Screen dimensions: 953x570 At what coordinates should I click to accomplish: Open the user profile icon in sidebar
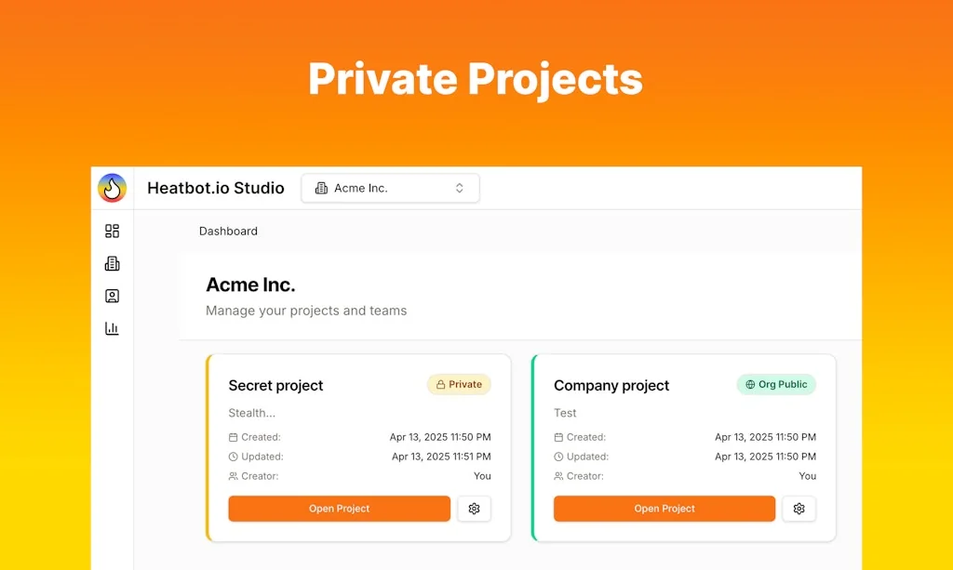(x=112, y=296)
